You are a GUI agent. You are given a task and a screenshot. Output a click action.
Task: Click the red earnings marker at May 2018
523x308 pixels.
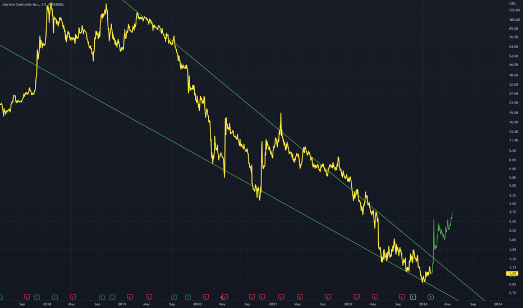tap(73, 297)
